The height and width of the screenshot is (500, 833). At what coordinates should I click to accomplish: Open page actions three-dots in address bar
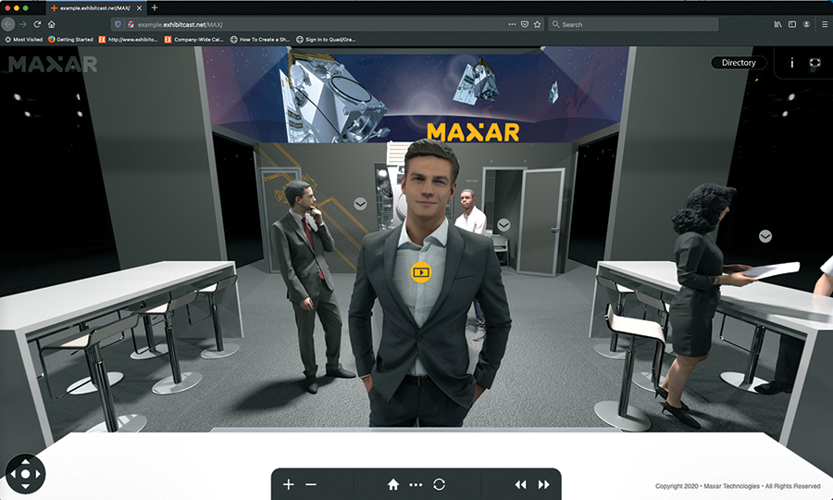click(x=512, y=24)
